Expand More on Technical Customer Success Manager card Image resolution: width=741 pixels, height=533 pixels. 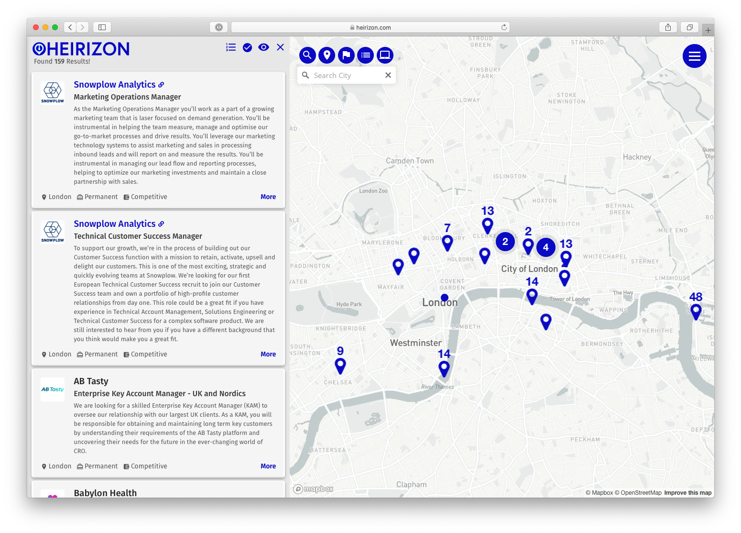268,354
